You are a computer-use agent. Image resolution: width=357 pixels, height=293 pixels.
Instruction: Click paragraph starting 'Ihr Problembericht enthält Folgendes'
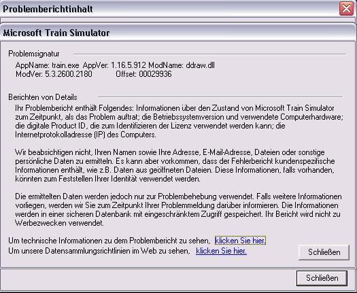click(180, 121)
